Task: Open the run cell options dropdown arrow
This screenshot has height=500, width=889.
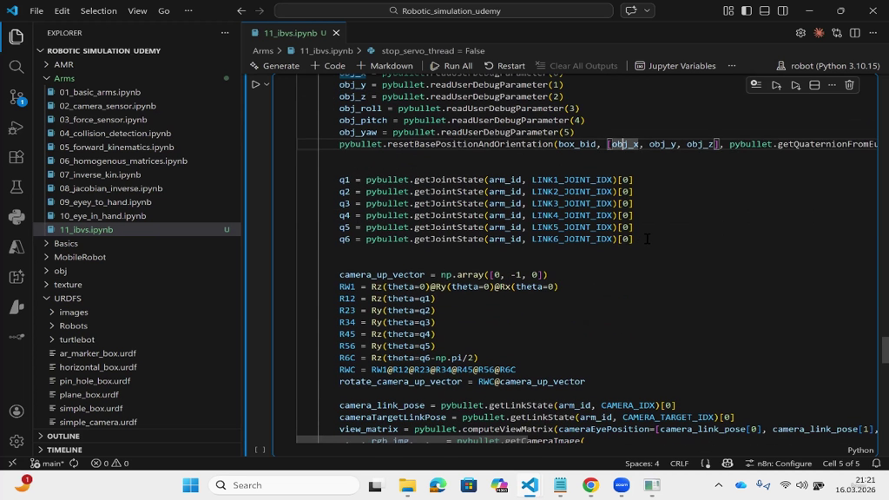Action: tap(267, 84)
